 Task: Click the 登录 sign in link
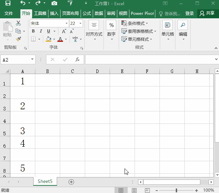click(189, 13)
